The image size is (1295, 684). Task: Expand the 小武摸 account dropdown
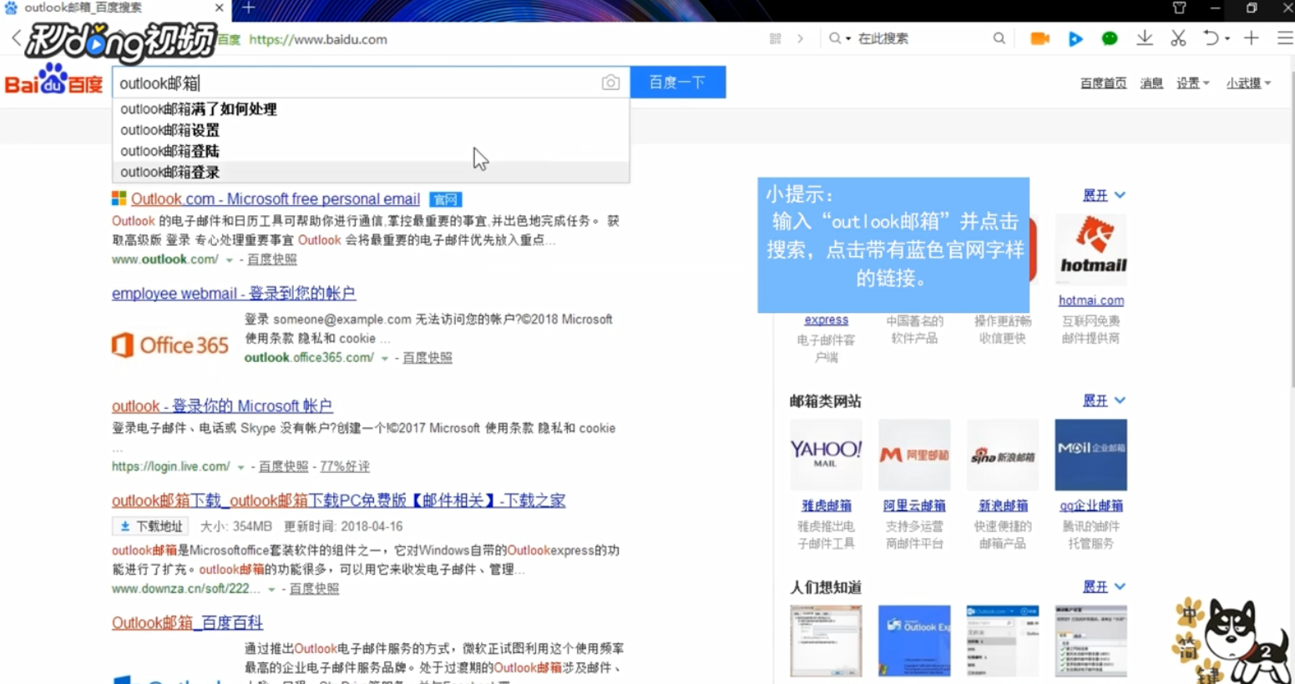point(1247,83)
